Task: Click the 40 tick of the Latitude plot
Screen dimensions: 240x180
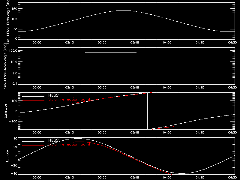Action: pos(15,139)
